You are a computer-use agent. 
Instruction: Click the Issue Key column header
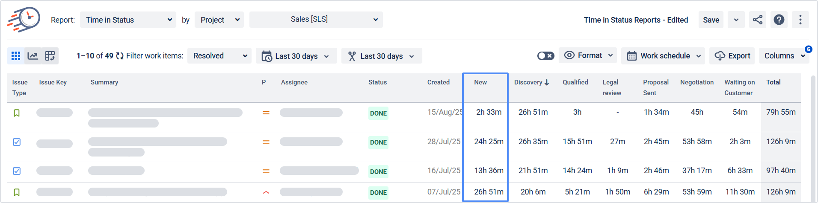pyautogui.click(x=53, y=82)
